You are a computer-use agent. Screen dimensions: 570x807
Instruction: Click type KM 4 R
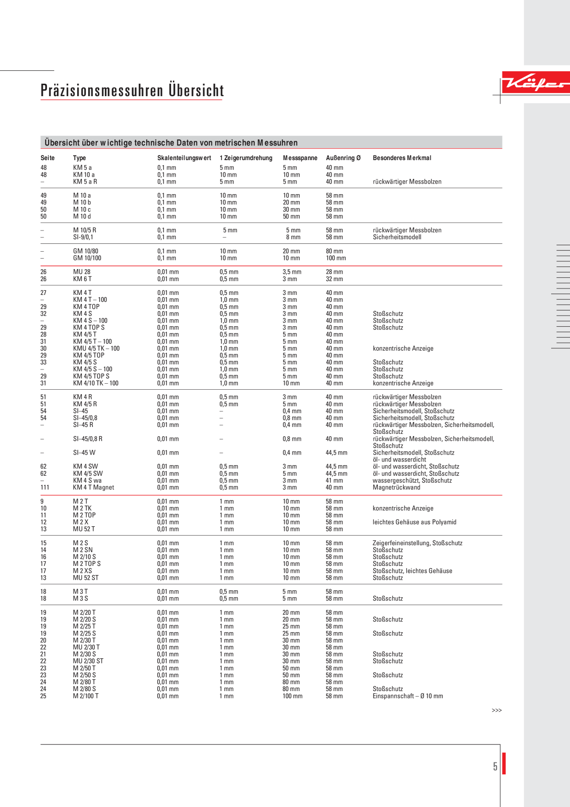82,397
